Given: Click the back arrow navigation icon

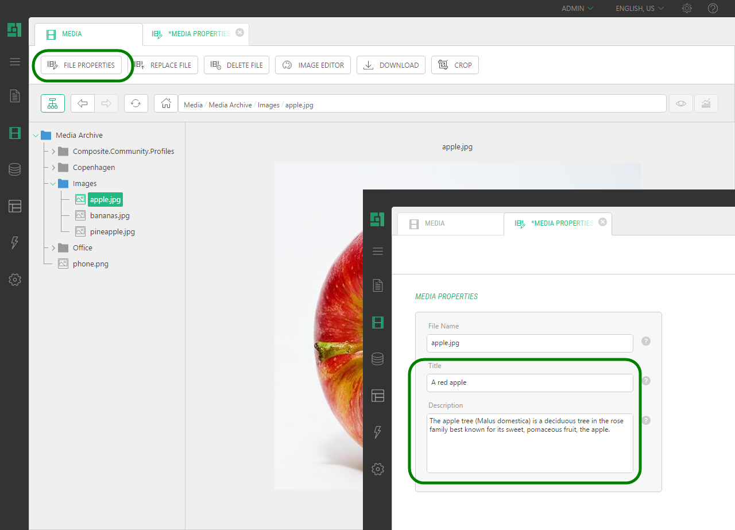Looking at the screenshot, I should pyautogui.click(x=83, y=103).
